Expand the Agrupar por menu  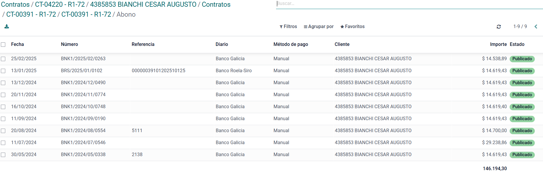[318, 27]
